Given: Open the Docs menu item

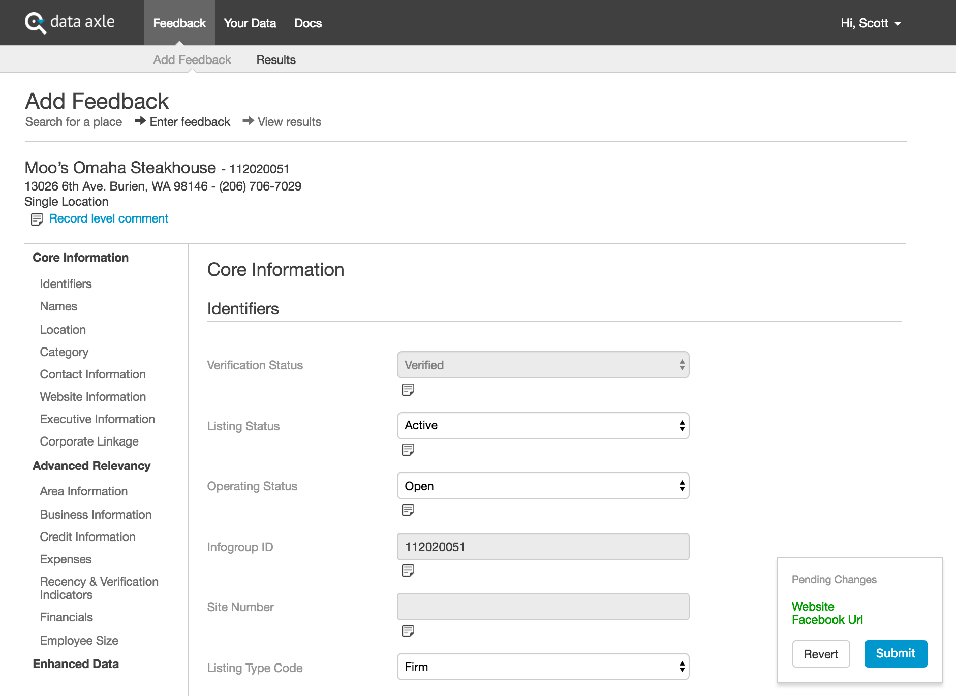Looking at the screenshot, I should click(x=307, y=23).
